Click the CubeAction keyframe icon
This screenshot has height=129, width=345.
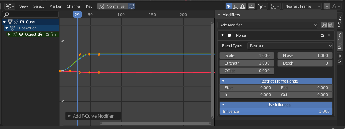pyautogui.click(x=13, y=28)
